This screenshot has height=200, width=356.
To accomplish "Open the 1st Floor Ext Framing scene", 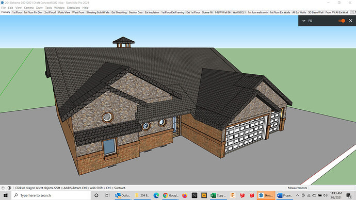I will 173,12.
